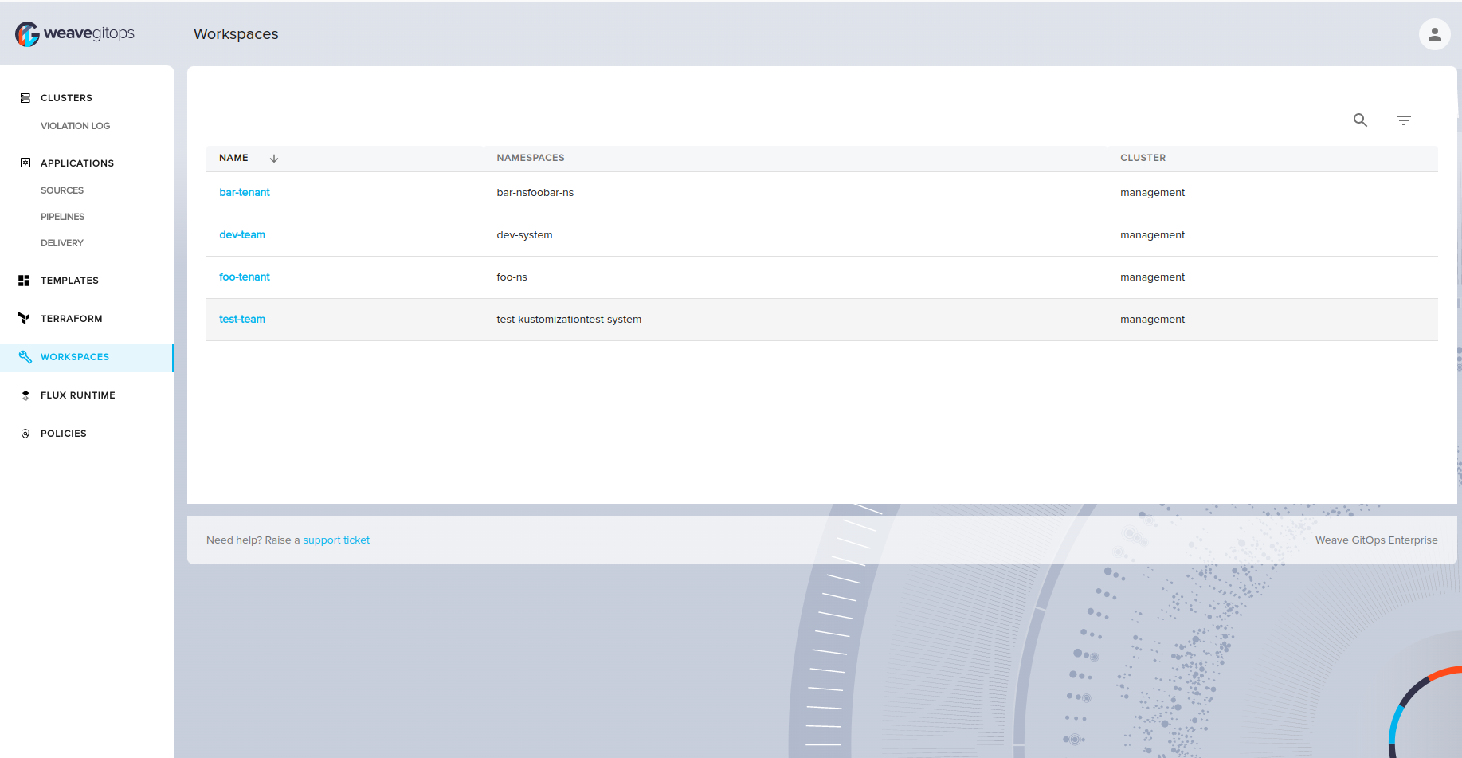1462x758 pixels.
Task: Open the test-team workspace
Action: (x=242, y=320)
